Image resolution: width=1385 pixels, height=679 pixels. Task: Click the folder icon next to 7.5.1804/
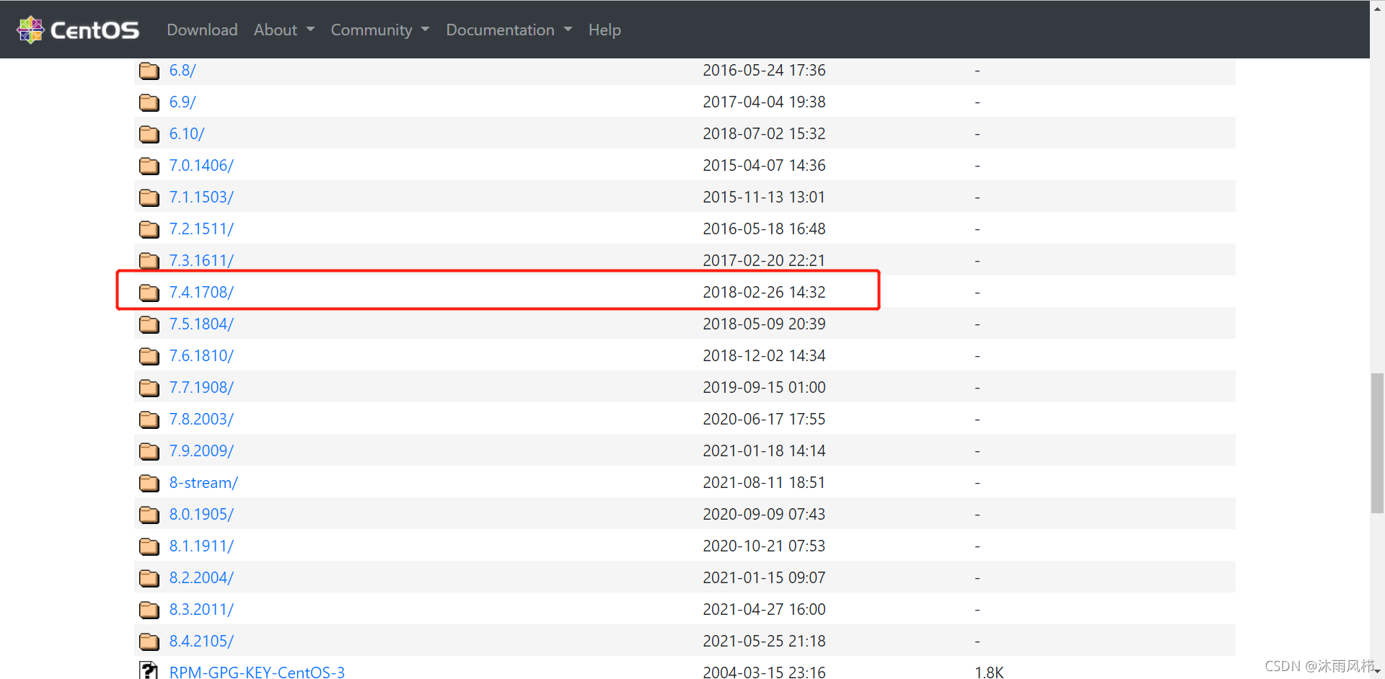(149, 324)
